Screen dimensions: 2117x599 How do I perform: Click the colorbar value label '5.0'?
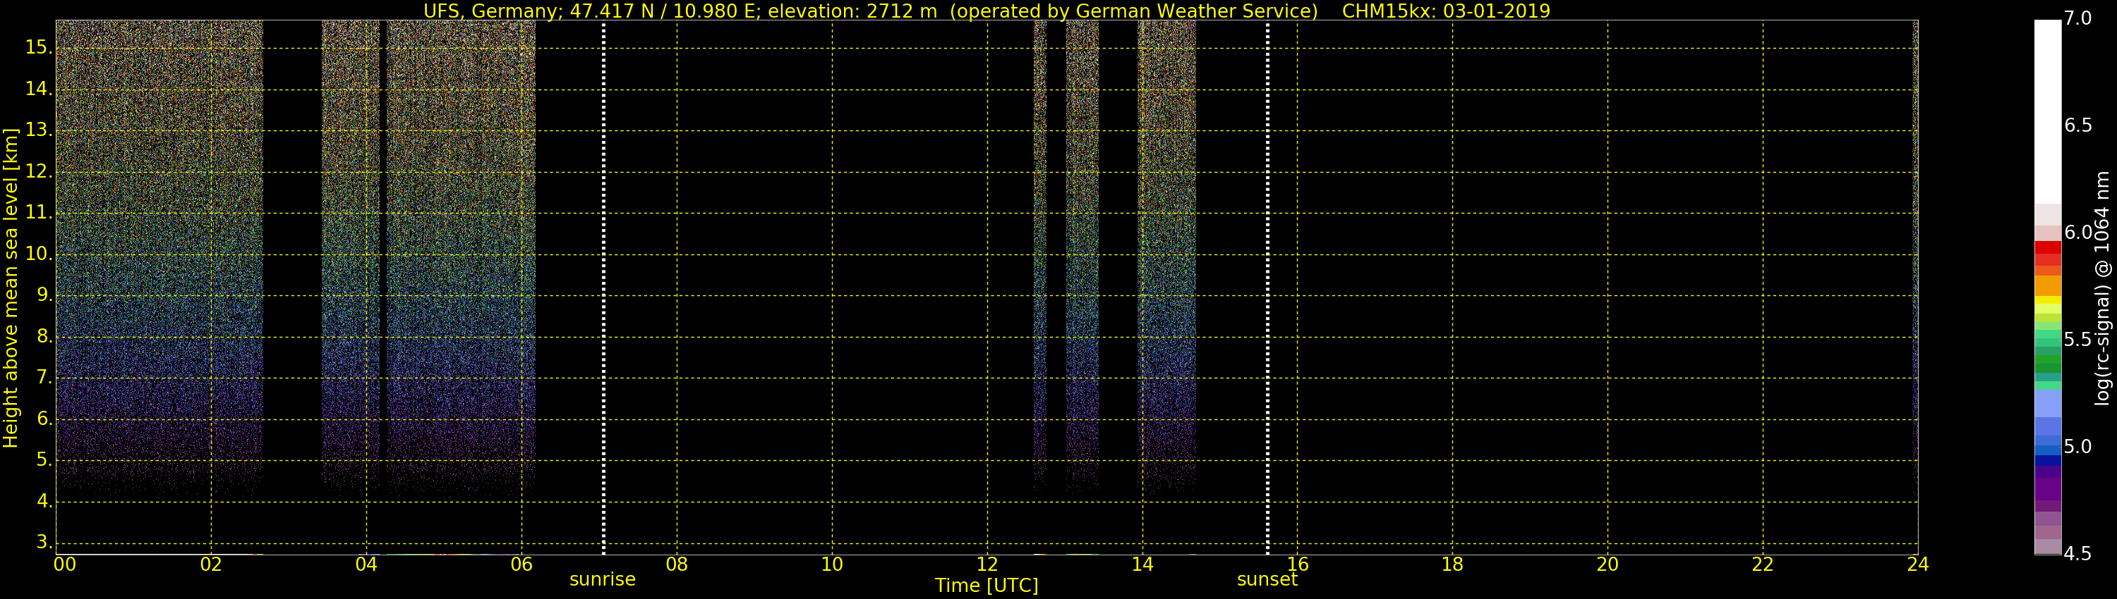(2078, 446)
